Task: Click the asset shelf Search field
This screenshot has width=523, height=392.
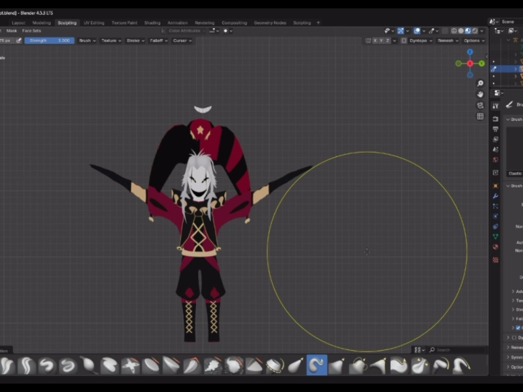Action: pos(457,350)
